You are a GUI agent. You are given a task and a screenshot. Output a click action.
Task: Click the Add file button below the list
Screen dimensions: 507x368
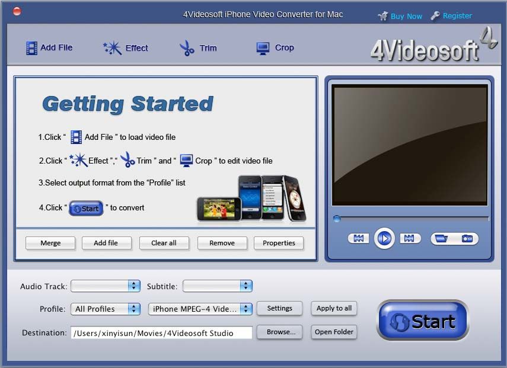[x=106, y=243]
